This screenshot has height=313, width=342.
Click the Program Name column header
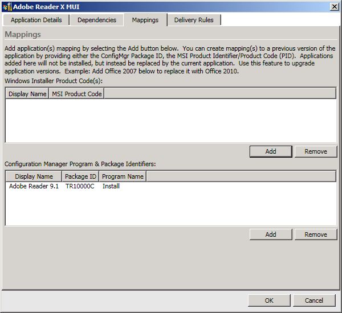coord(123,176)
